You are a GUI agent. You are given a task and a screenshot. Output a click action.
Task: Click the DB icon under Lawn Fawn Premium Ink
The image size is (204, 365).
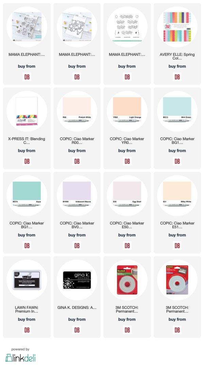[27, 330]
